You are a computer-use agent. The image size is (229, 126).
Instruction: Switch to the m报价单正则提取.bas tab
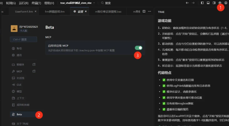[108, 12]
